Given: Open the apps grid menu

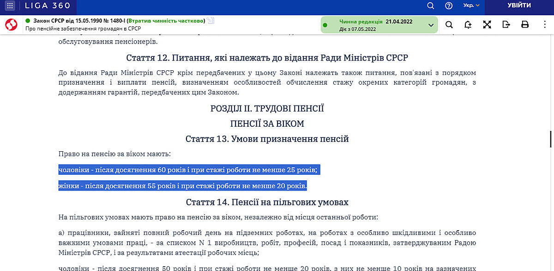Looking at the screenshot, I should click(x=10, y=6).
